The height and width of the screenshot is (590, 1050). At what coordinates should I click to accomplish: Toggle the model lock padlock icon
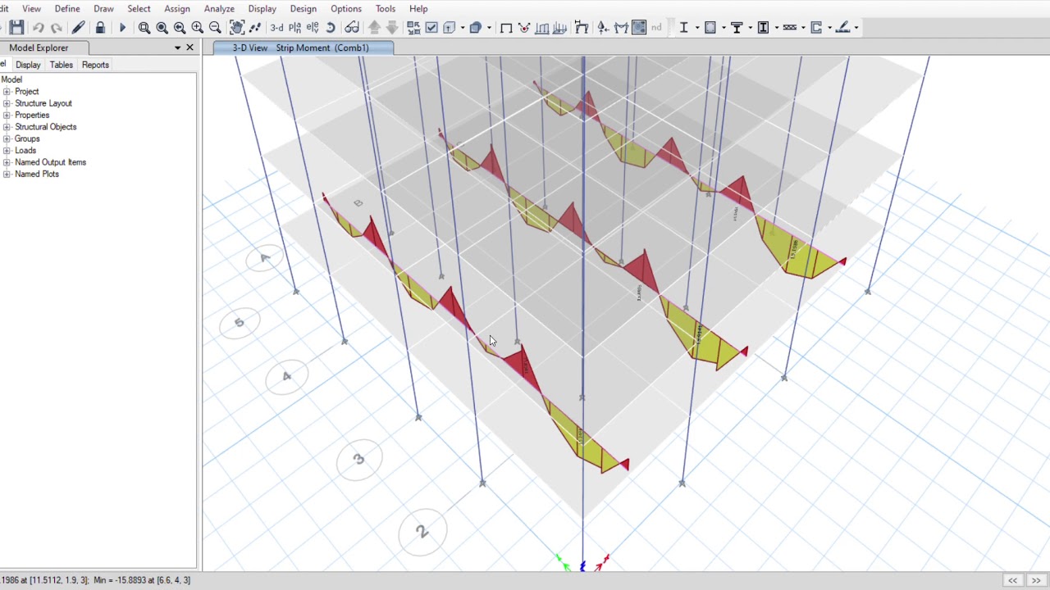pyautogui.click(x=100, y=27)
